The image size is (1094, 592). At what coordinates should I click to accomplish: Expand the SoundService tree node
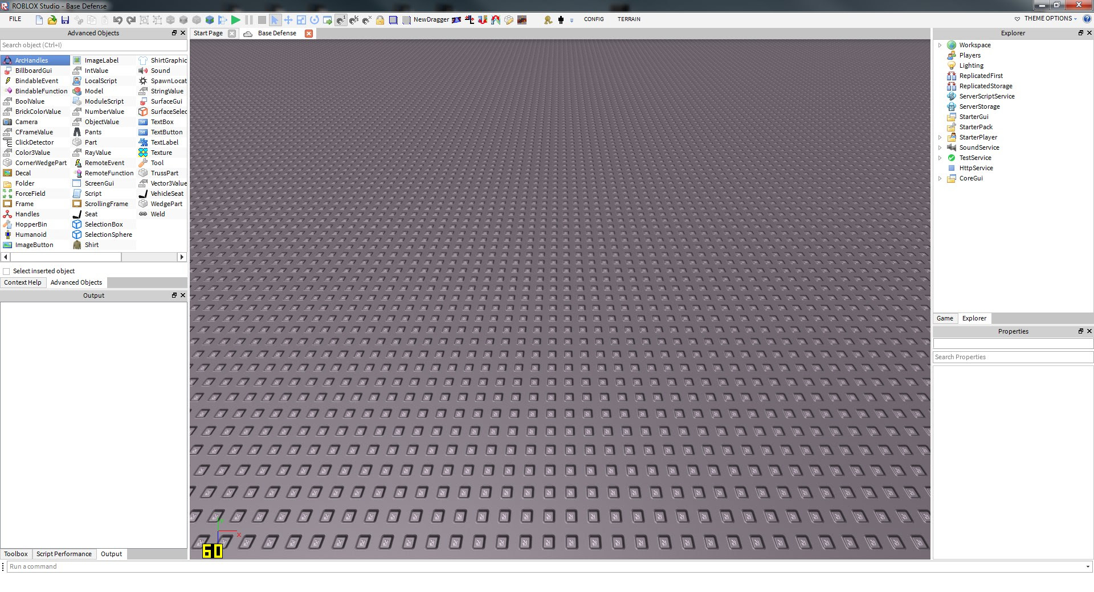[940, 147]
